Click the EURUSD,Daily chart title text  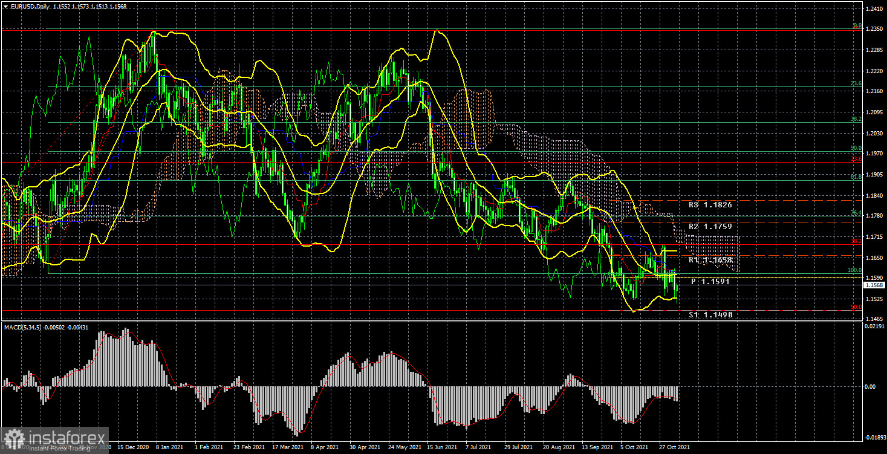(30, 6)
